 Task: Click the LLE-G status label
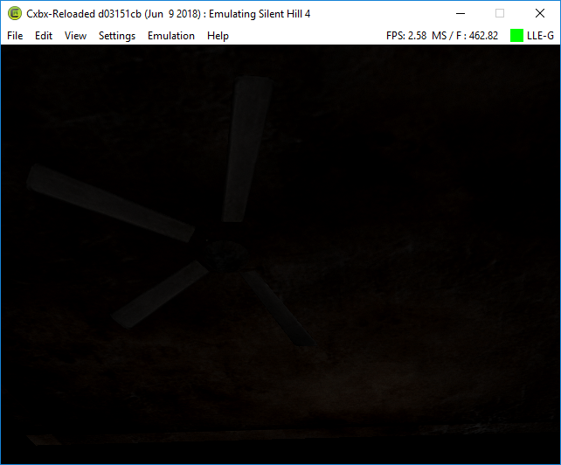pyautogui.click(x=540, y=36)
